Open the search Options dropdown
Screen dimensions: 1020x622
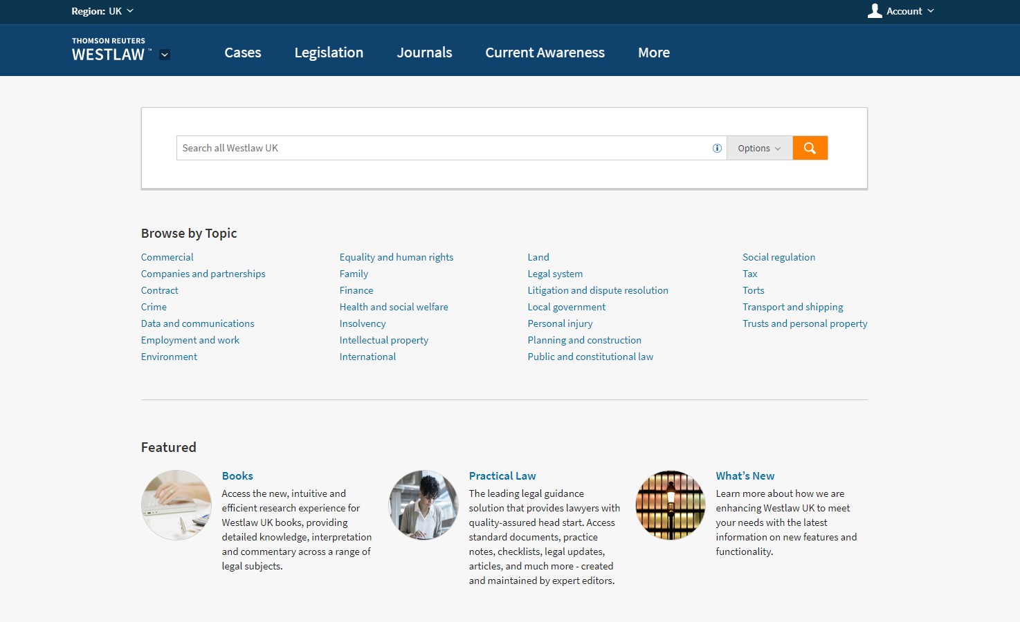tap(759, 148)
